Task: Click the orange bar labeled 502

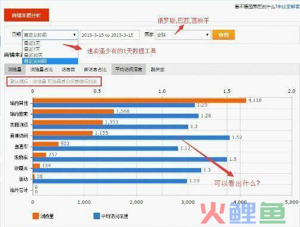Action: click(x=46, y=144)
